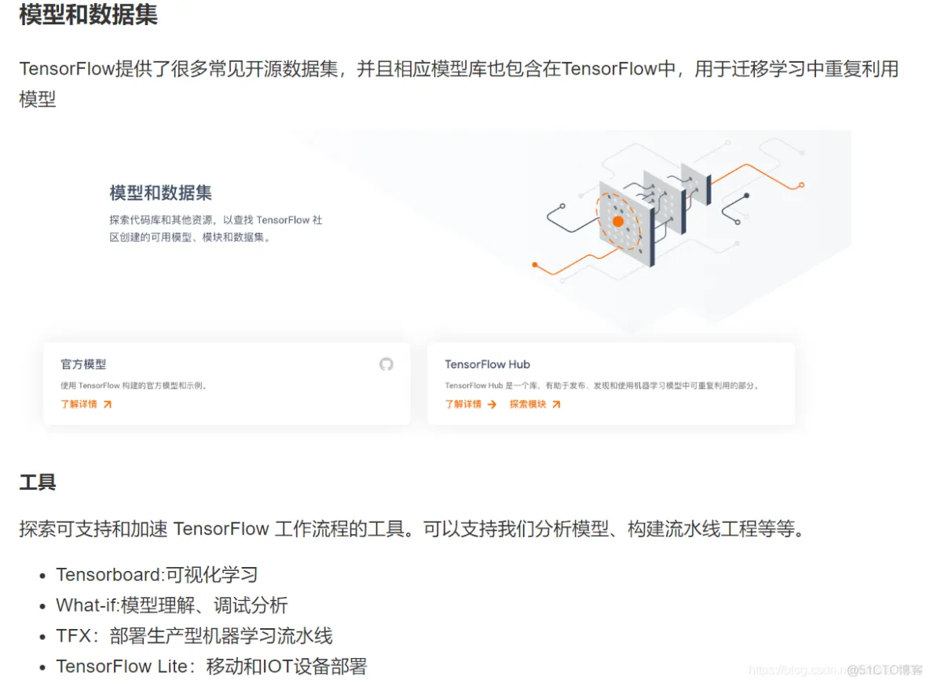This screenshot has width=930, height=684.
Task: Select bullet TensorFlow Lite：移动和IOT设备部署
Action: [212, 666]
